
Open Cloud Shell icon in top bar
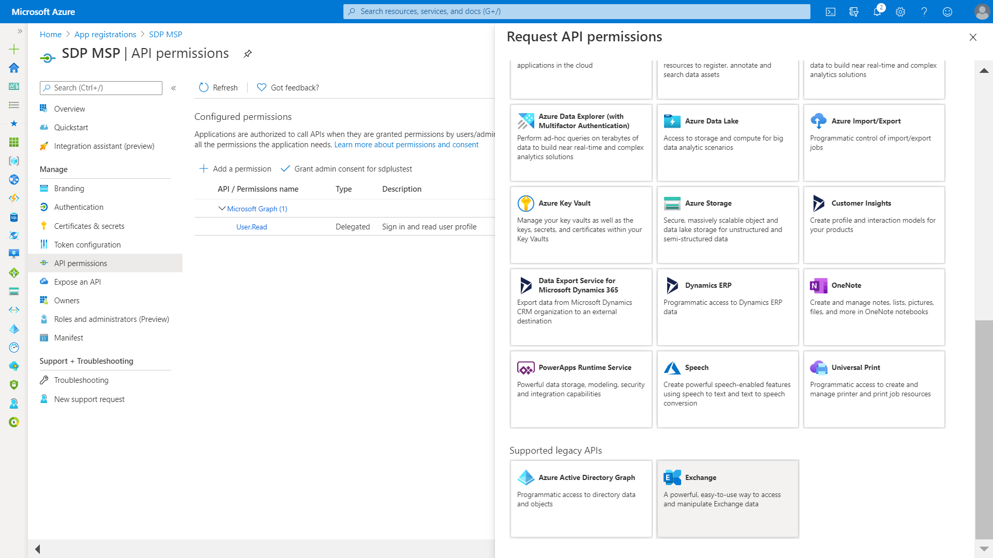click(x=831, y=11)
